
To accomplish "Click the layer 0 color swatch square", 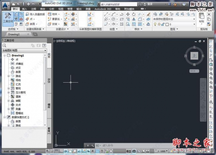I will pos(167,24).
